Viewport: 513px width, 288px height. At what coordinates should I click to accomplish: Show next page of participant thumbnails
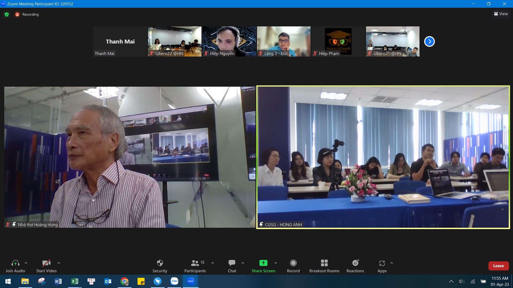[x=429, y=41]
